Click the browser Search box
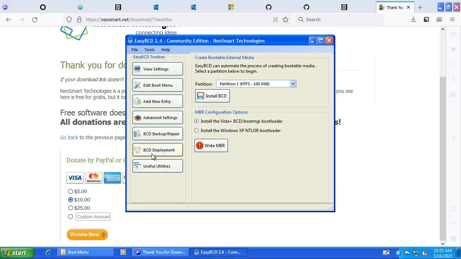 click(x=339, y=20)
